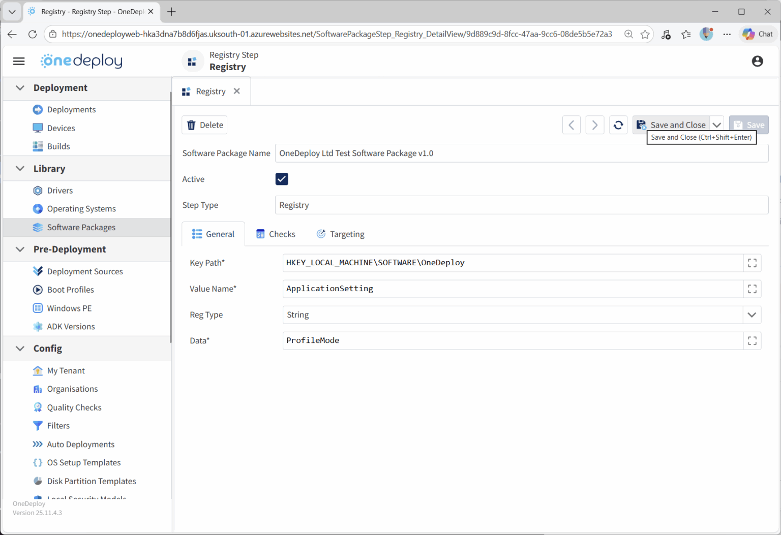Screen dimensions: 781x535
Task: Go to previous record arrow
Action: (x=571, y=125)
